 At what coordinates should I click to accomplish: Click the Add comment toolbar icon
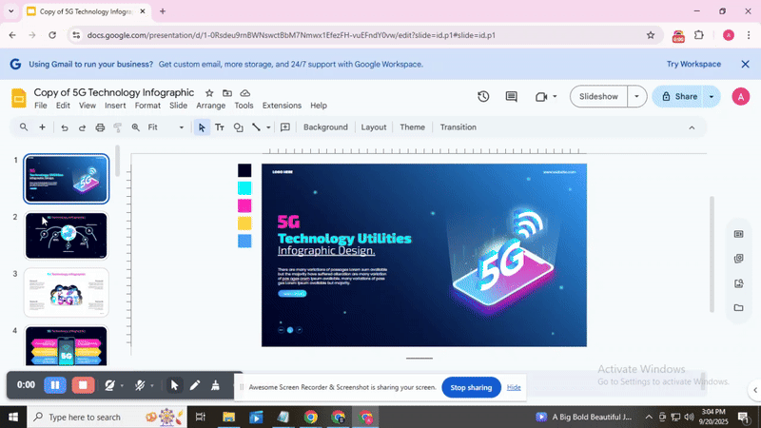pyautogui.click(x=284, y=127)
